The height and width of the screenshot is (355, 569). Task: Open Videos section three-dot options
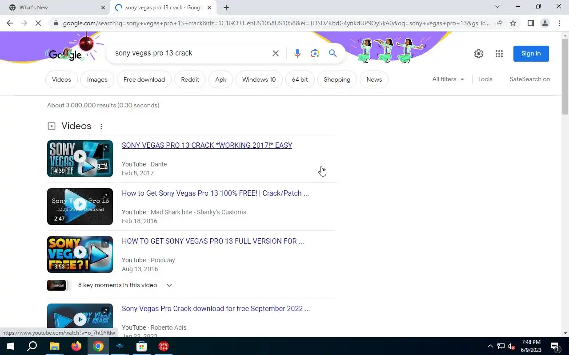point(101,126)
